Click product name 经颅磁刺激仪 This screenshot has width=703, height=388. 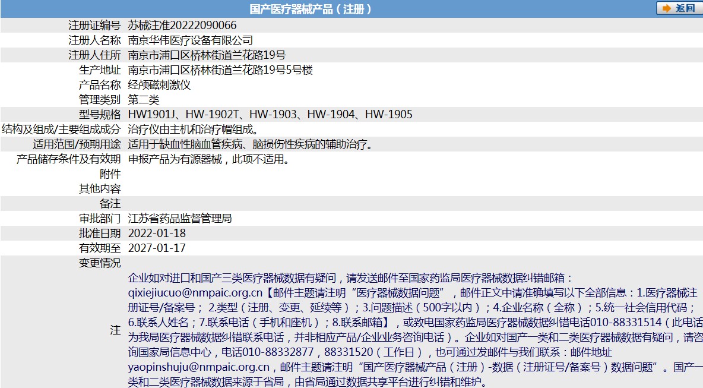(x=159, y=85)
